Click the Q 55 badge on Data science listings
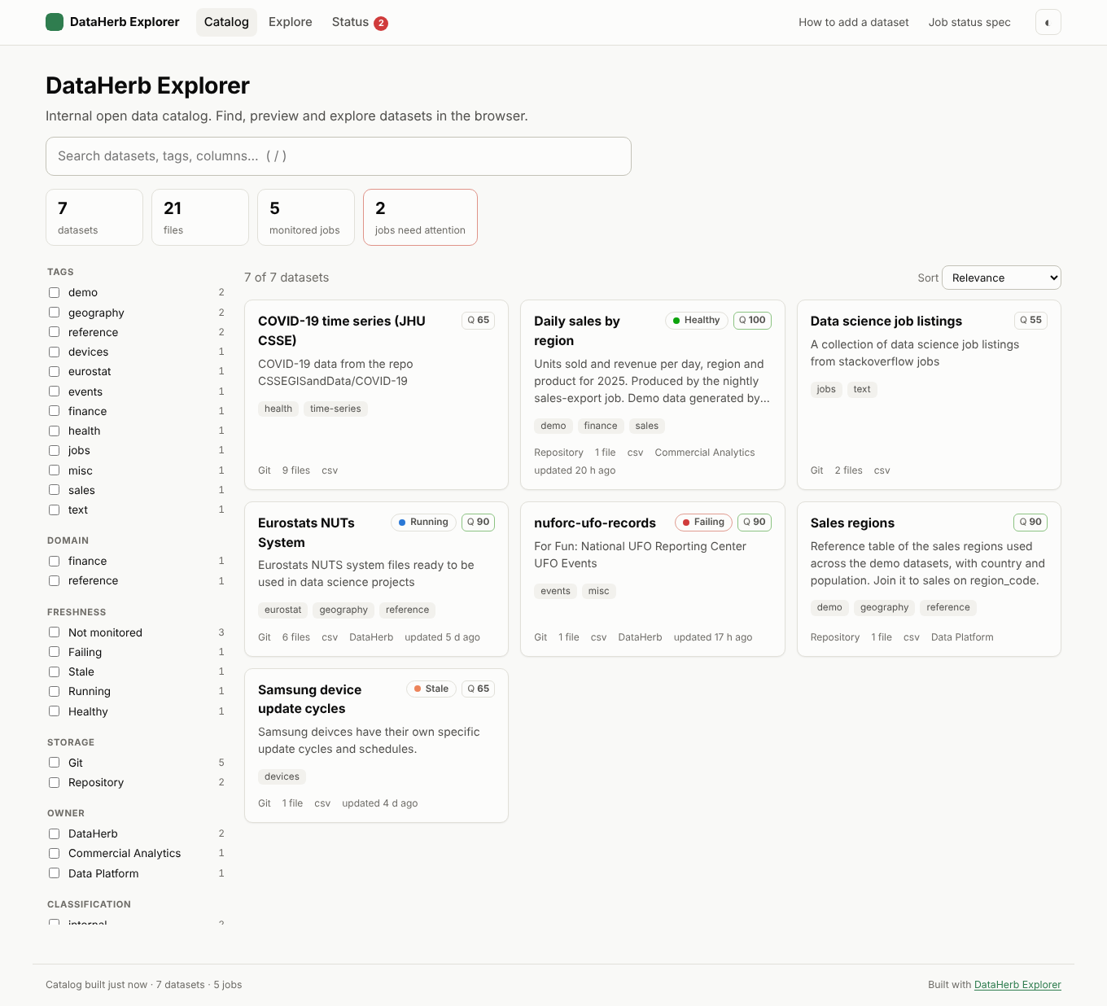 [1030, 321]
